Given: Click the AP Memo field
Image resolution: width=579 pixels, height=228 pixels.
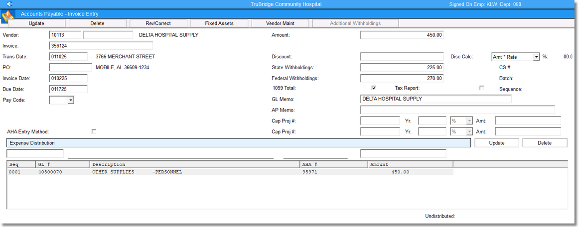Looking at the screenshot, I should (457, 110).
